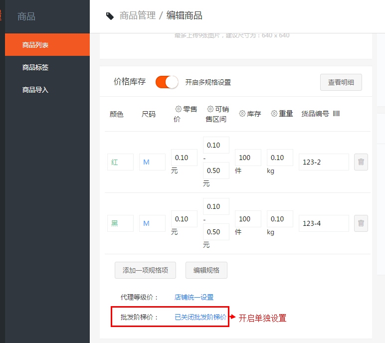
Task: Toggle the 开启多规格设置 switch
Action: pyautogui.click(x=167, y=82)
